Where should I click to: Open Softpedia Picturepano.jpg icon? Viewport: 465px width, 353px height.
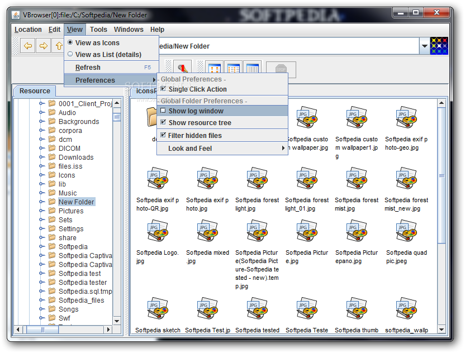click(x=357, y=231)
